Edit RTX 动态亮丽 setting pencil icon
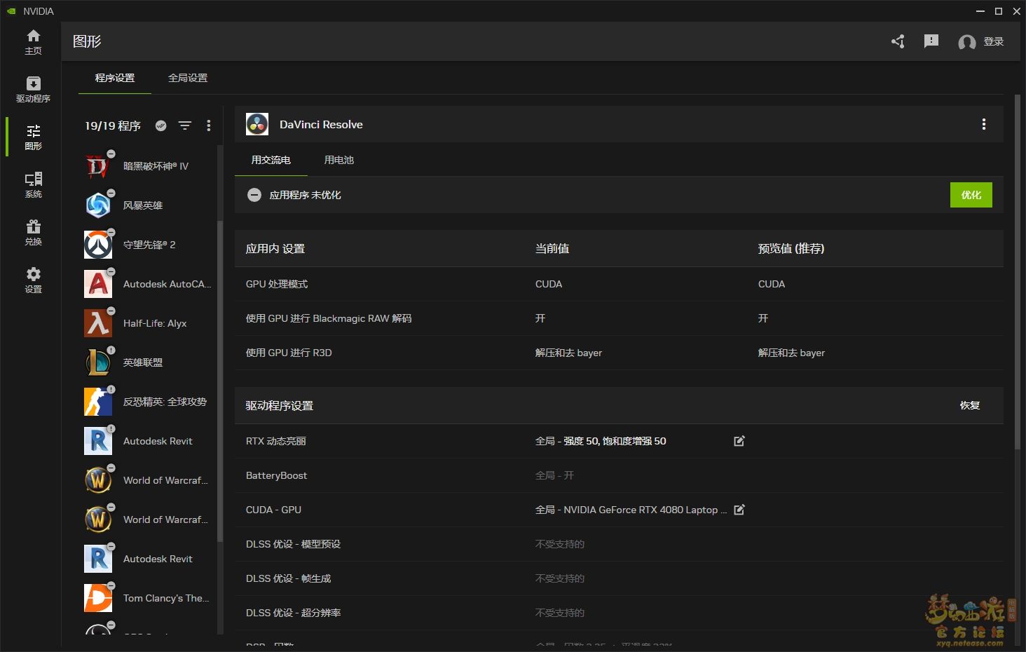Screen dimensions: 1026x652 739,441
